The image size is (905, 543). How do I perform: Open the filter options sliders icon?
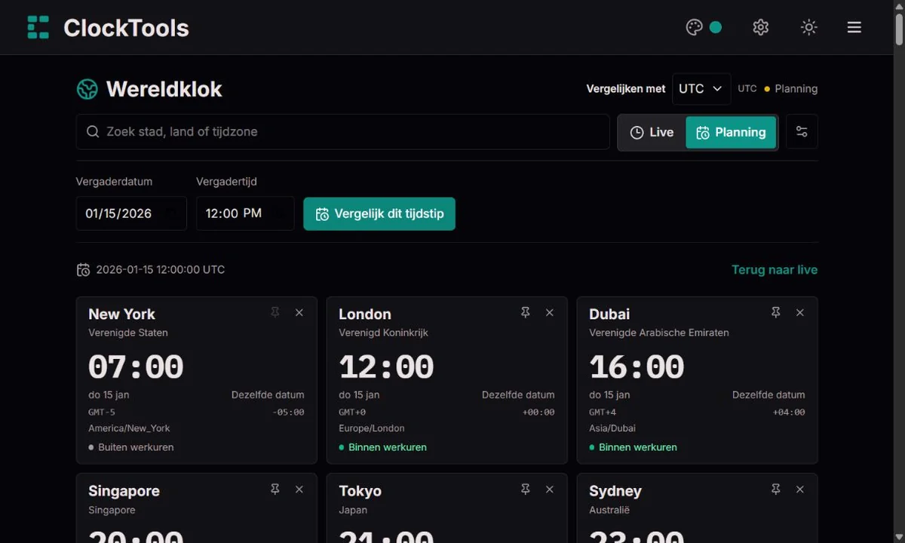click(802, 132)
